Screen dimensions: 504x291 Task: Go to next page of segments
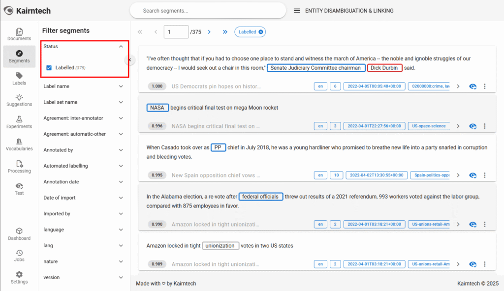(x=209, y=32)
